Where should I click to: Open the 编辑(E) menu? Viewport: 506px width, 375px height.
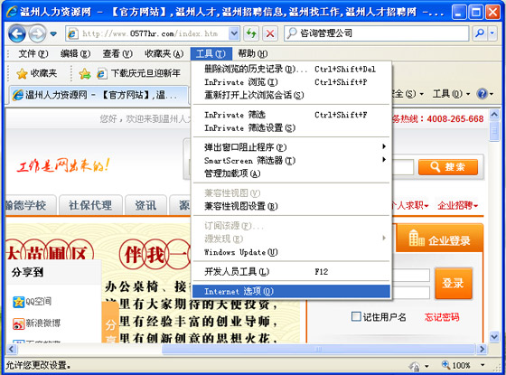[x=75, y=53]
